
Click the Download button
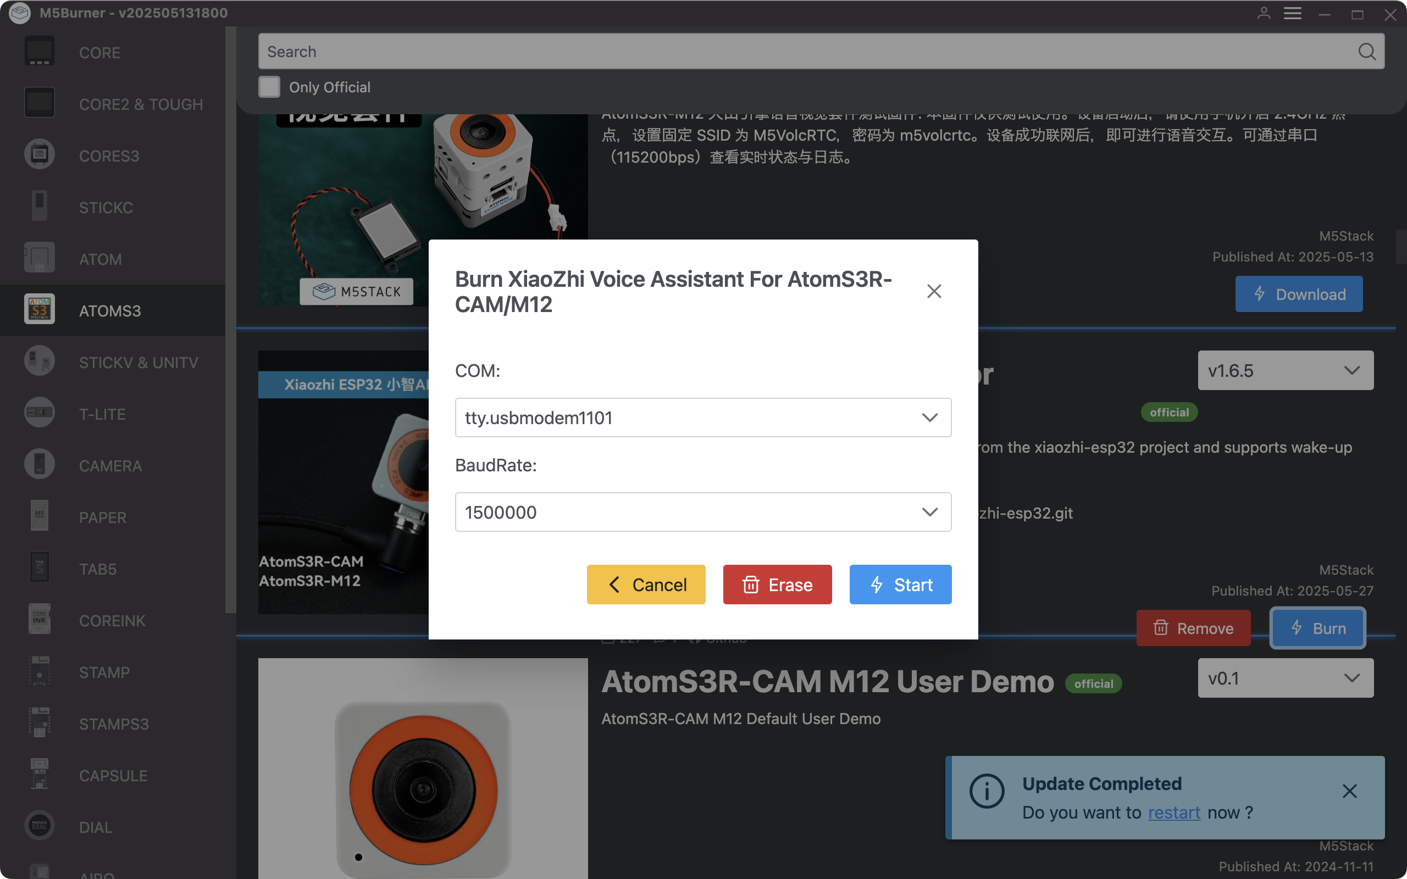coord(1299,294)
